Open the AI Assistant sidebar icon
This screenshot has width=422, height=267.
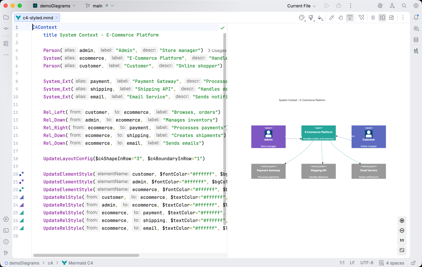[x=416, y=29]
